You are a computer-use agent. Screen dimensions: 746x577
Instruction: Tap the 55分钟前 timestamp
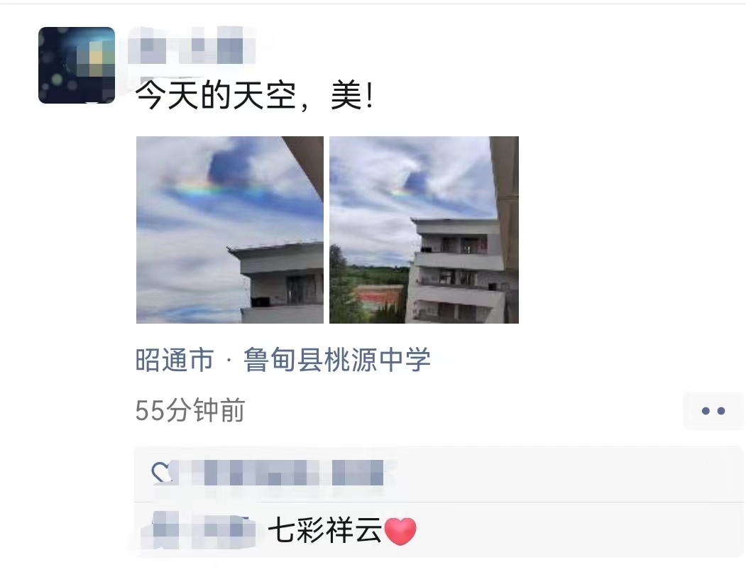190,410
